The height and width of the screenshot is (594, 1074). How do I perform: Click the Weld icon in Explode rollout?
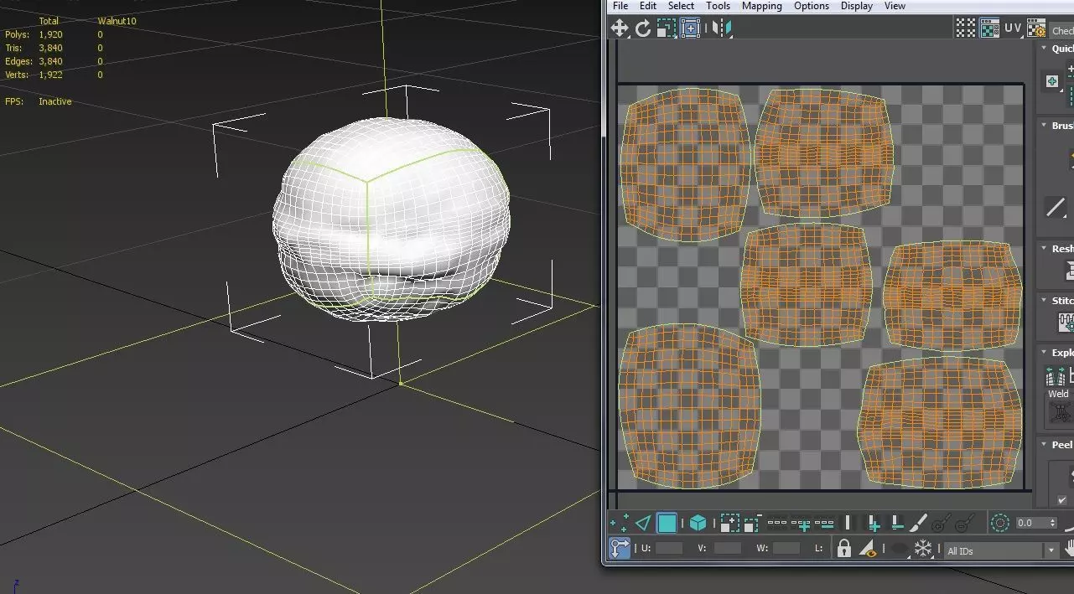[x=1060, y=411]
